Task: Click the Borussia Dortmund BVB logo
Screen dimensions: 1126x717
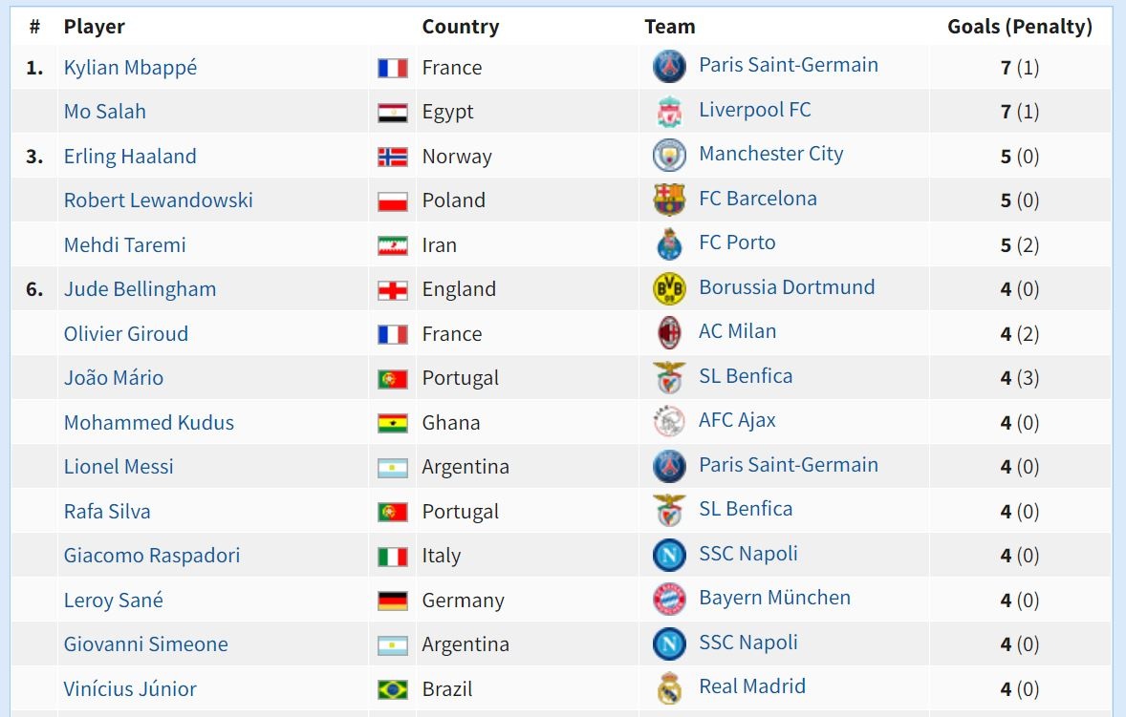Action: (x=669, y=288)
